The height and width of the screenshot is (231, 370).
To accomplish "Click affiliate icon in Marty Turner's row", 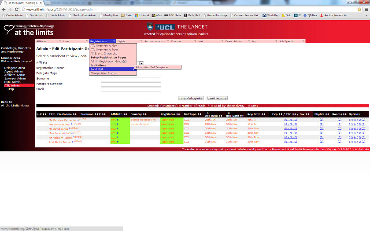I will [118, 142].
